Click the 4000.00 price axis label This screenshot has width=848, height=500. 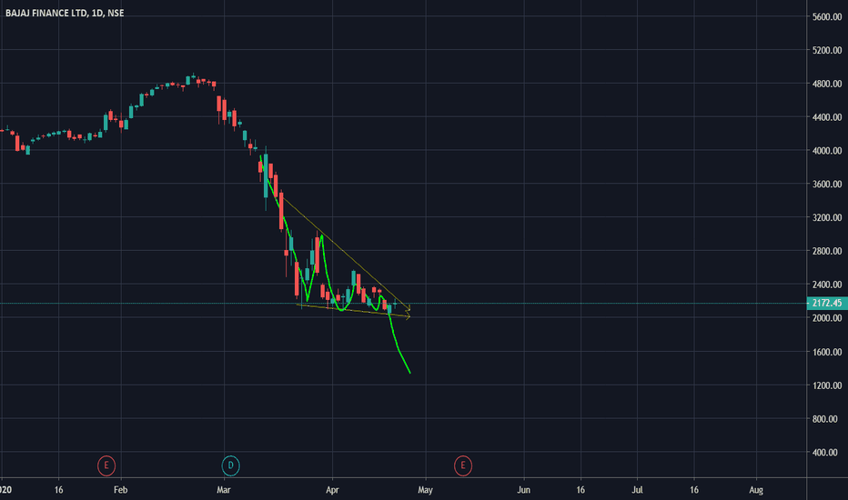pos(827,151)
